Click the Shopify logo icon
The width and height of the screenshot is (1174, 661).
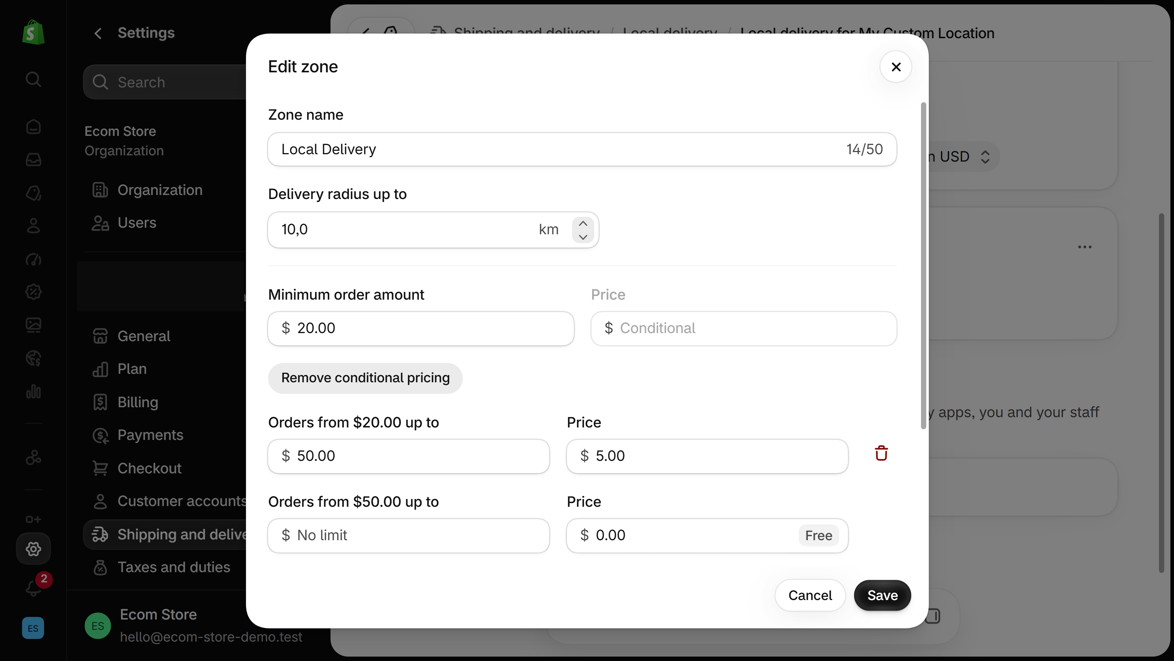(33, 32)
